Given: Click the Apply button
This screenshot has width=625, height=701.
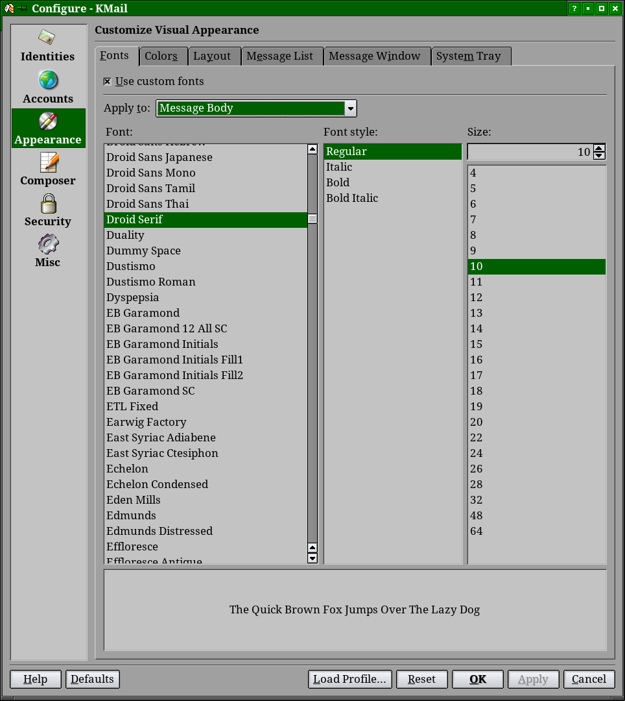Looking at the screenshot, I should click(533, 679).
